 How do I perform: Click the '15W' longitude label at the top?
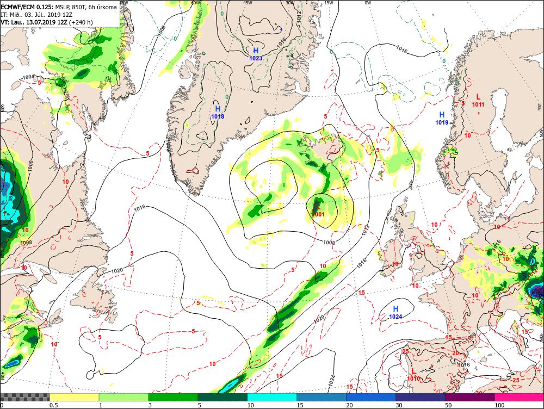(329, 3)
